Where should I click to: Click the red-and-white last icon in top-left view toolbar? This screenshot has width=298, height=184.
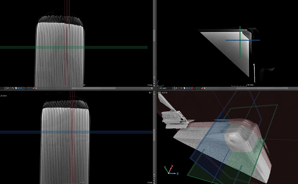click(x=33, y=88)
